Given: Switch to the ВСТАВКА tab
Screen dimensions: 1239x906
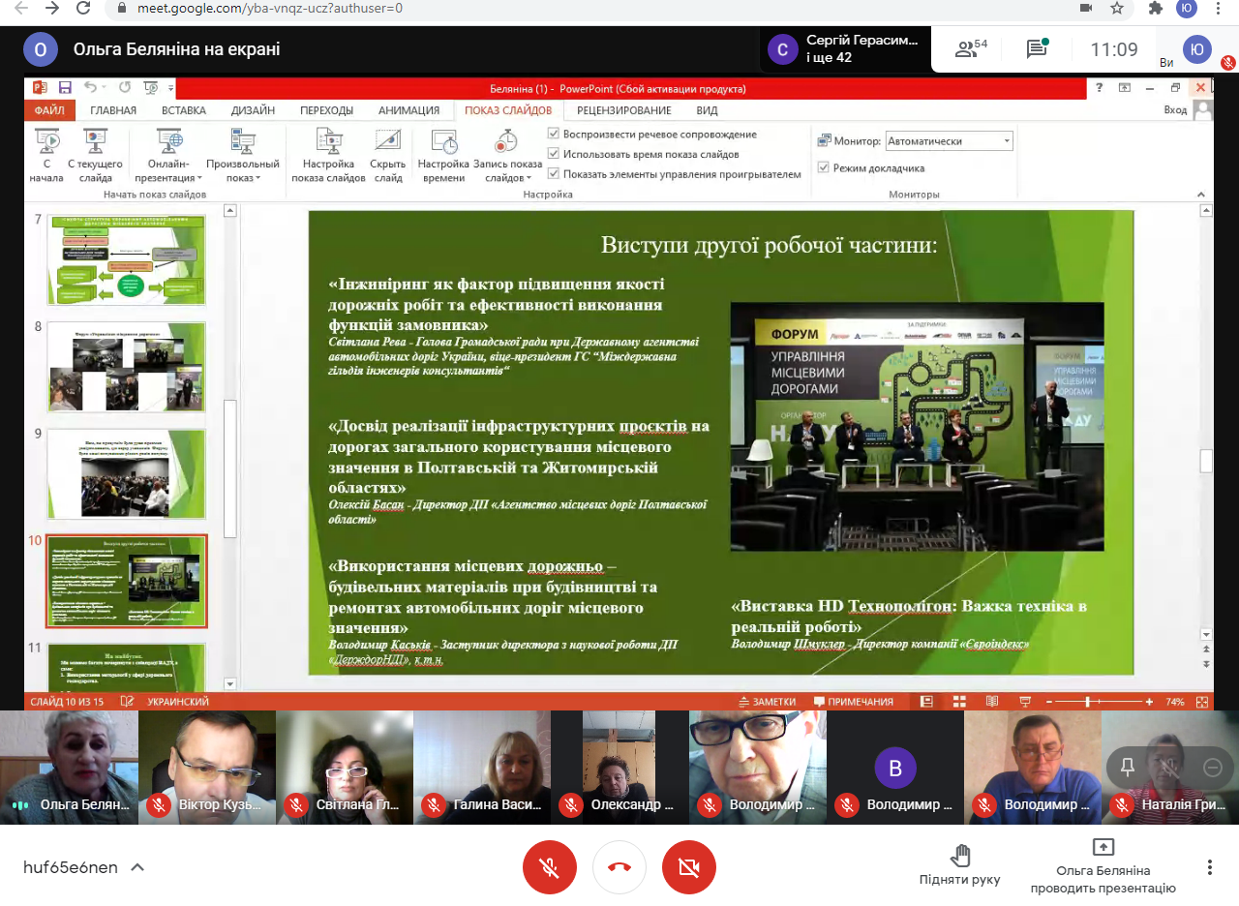Looking at the screenshot, I should click(x=184, y=110).
